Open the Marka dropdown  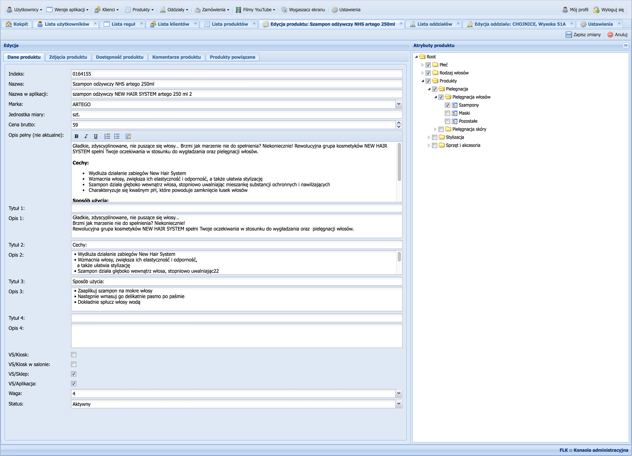[399, 104]
